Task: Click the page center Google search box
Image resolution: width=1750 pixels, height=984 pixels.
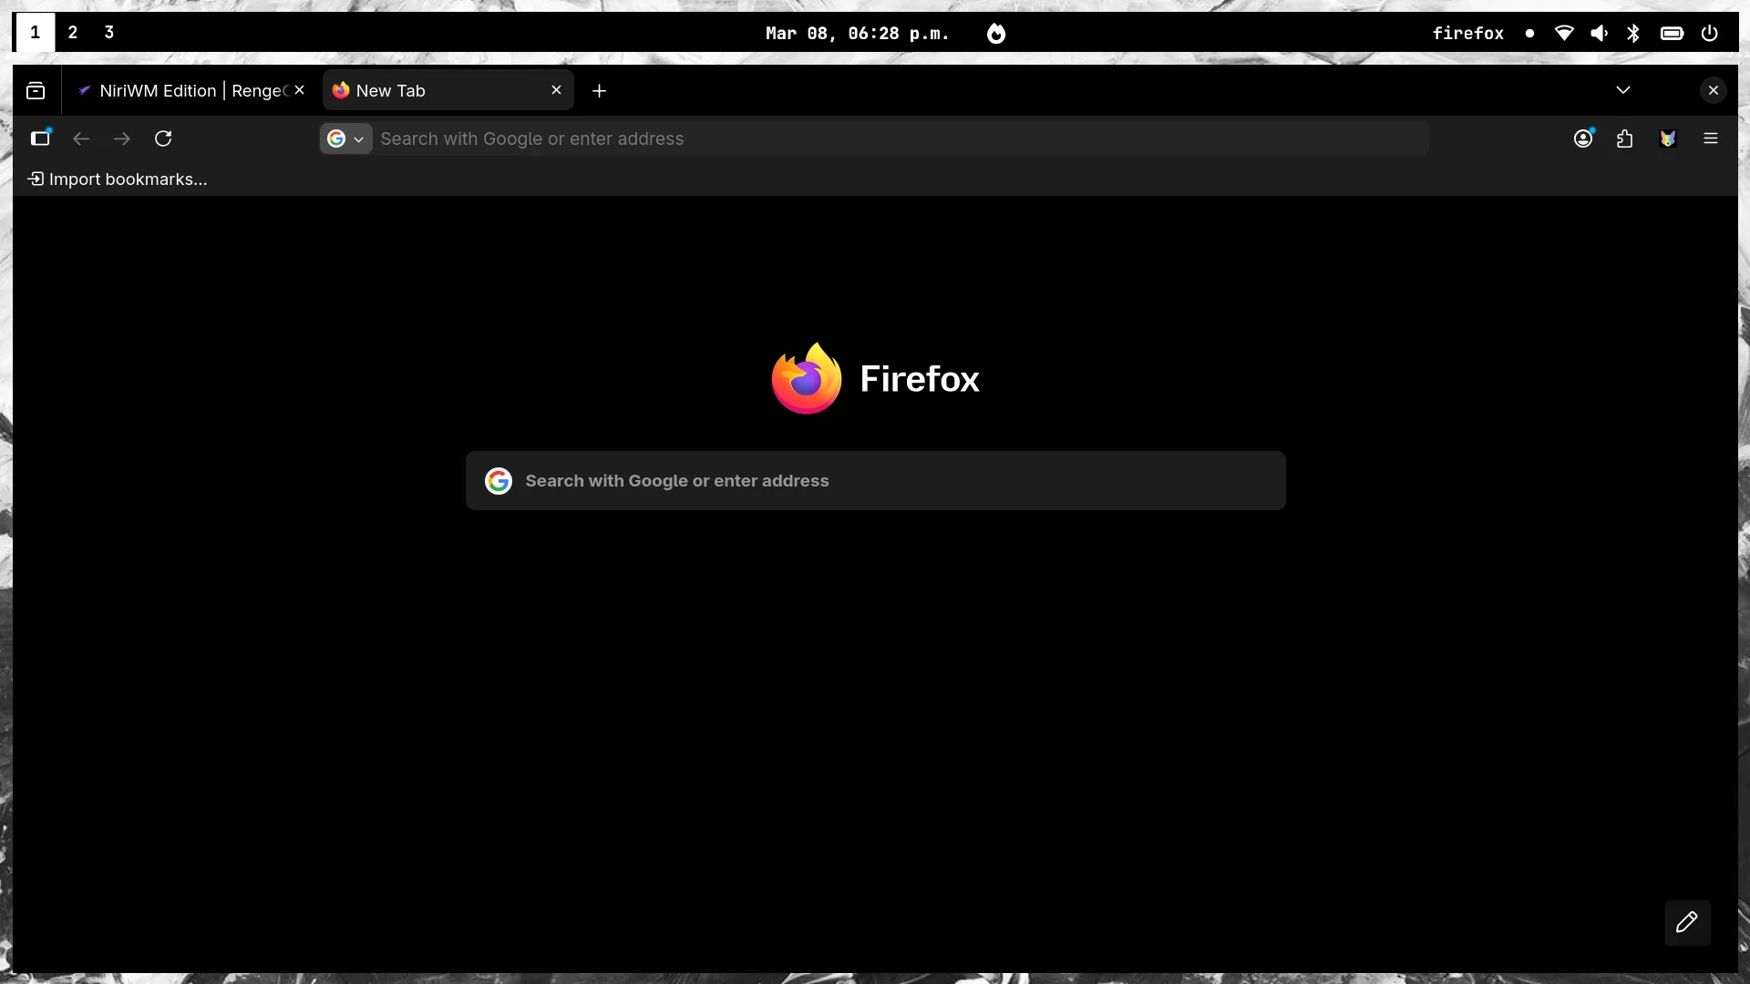Action: [x=875, y=481]
